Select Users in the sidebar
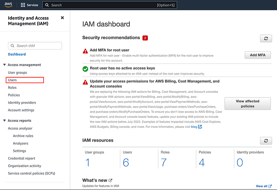277x190 pixels. point(12,80)
